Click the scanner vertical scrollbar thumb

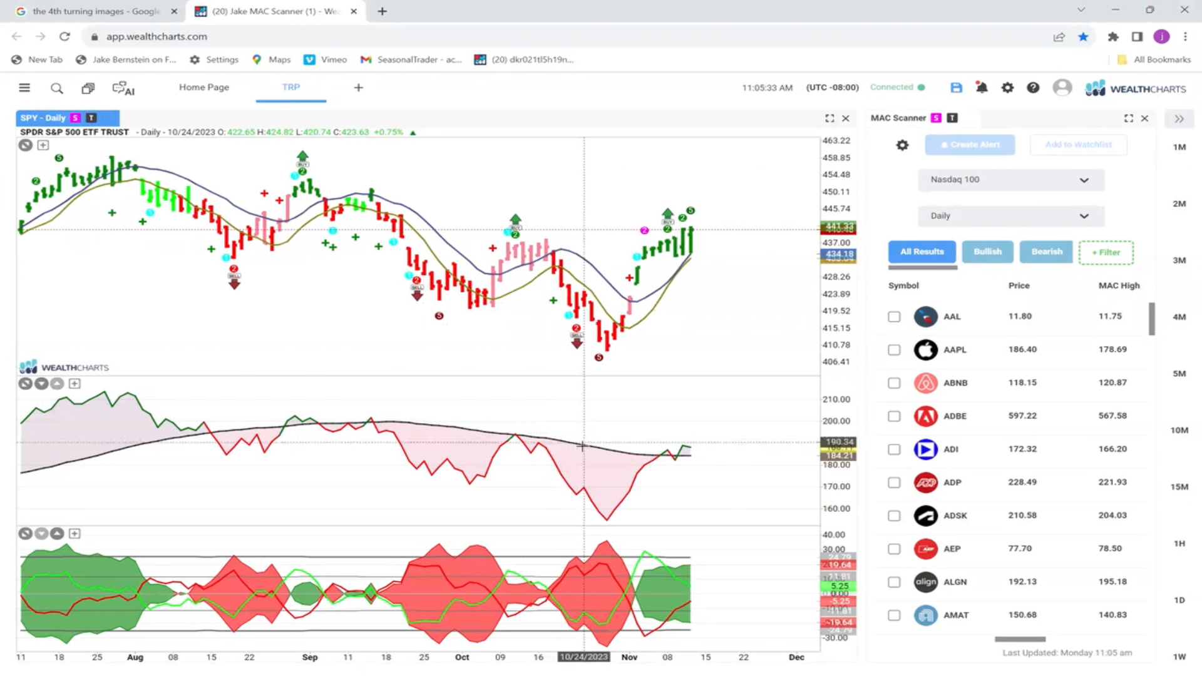pos(1152,319)
